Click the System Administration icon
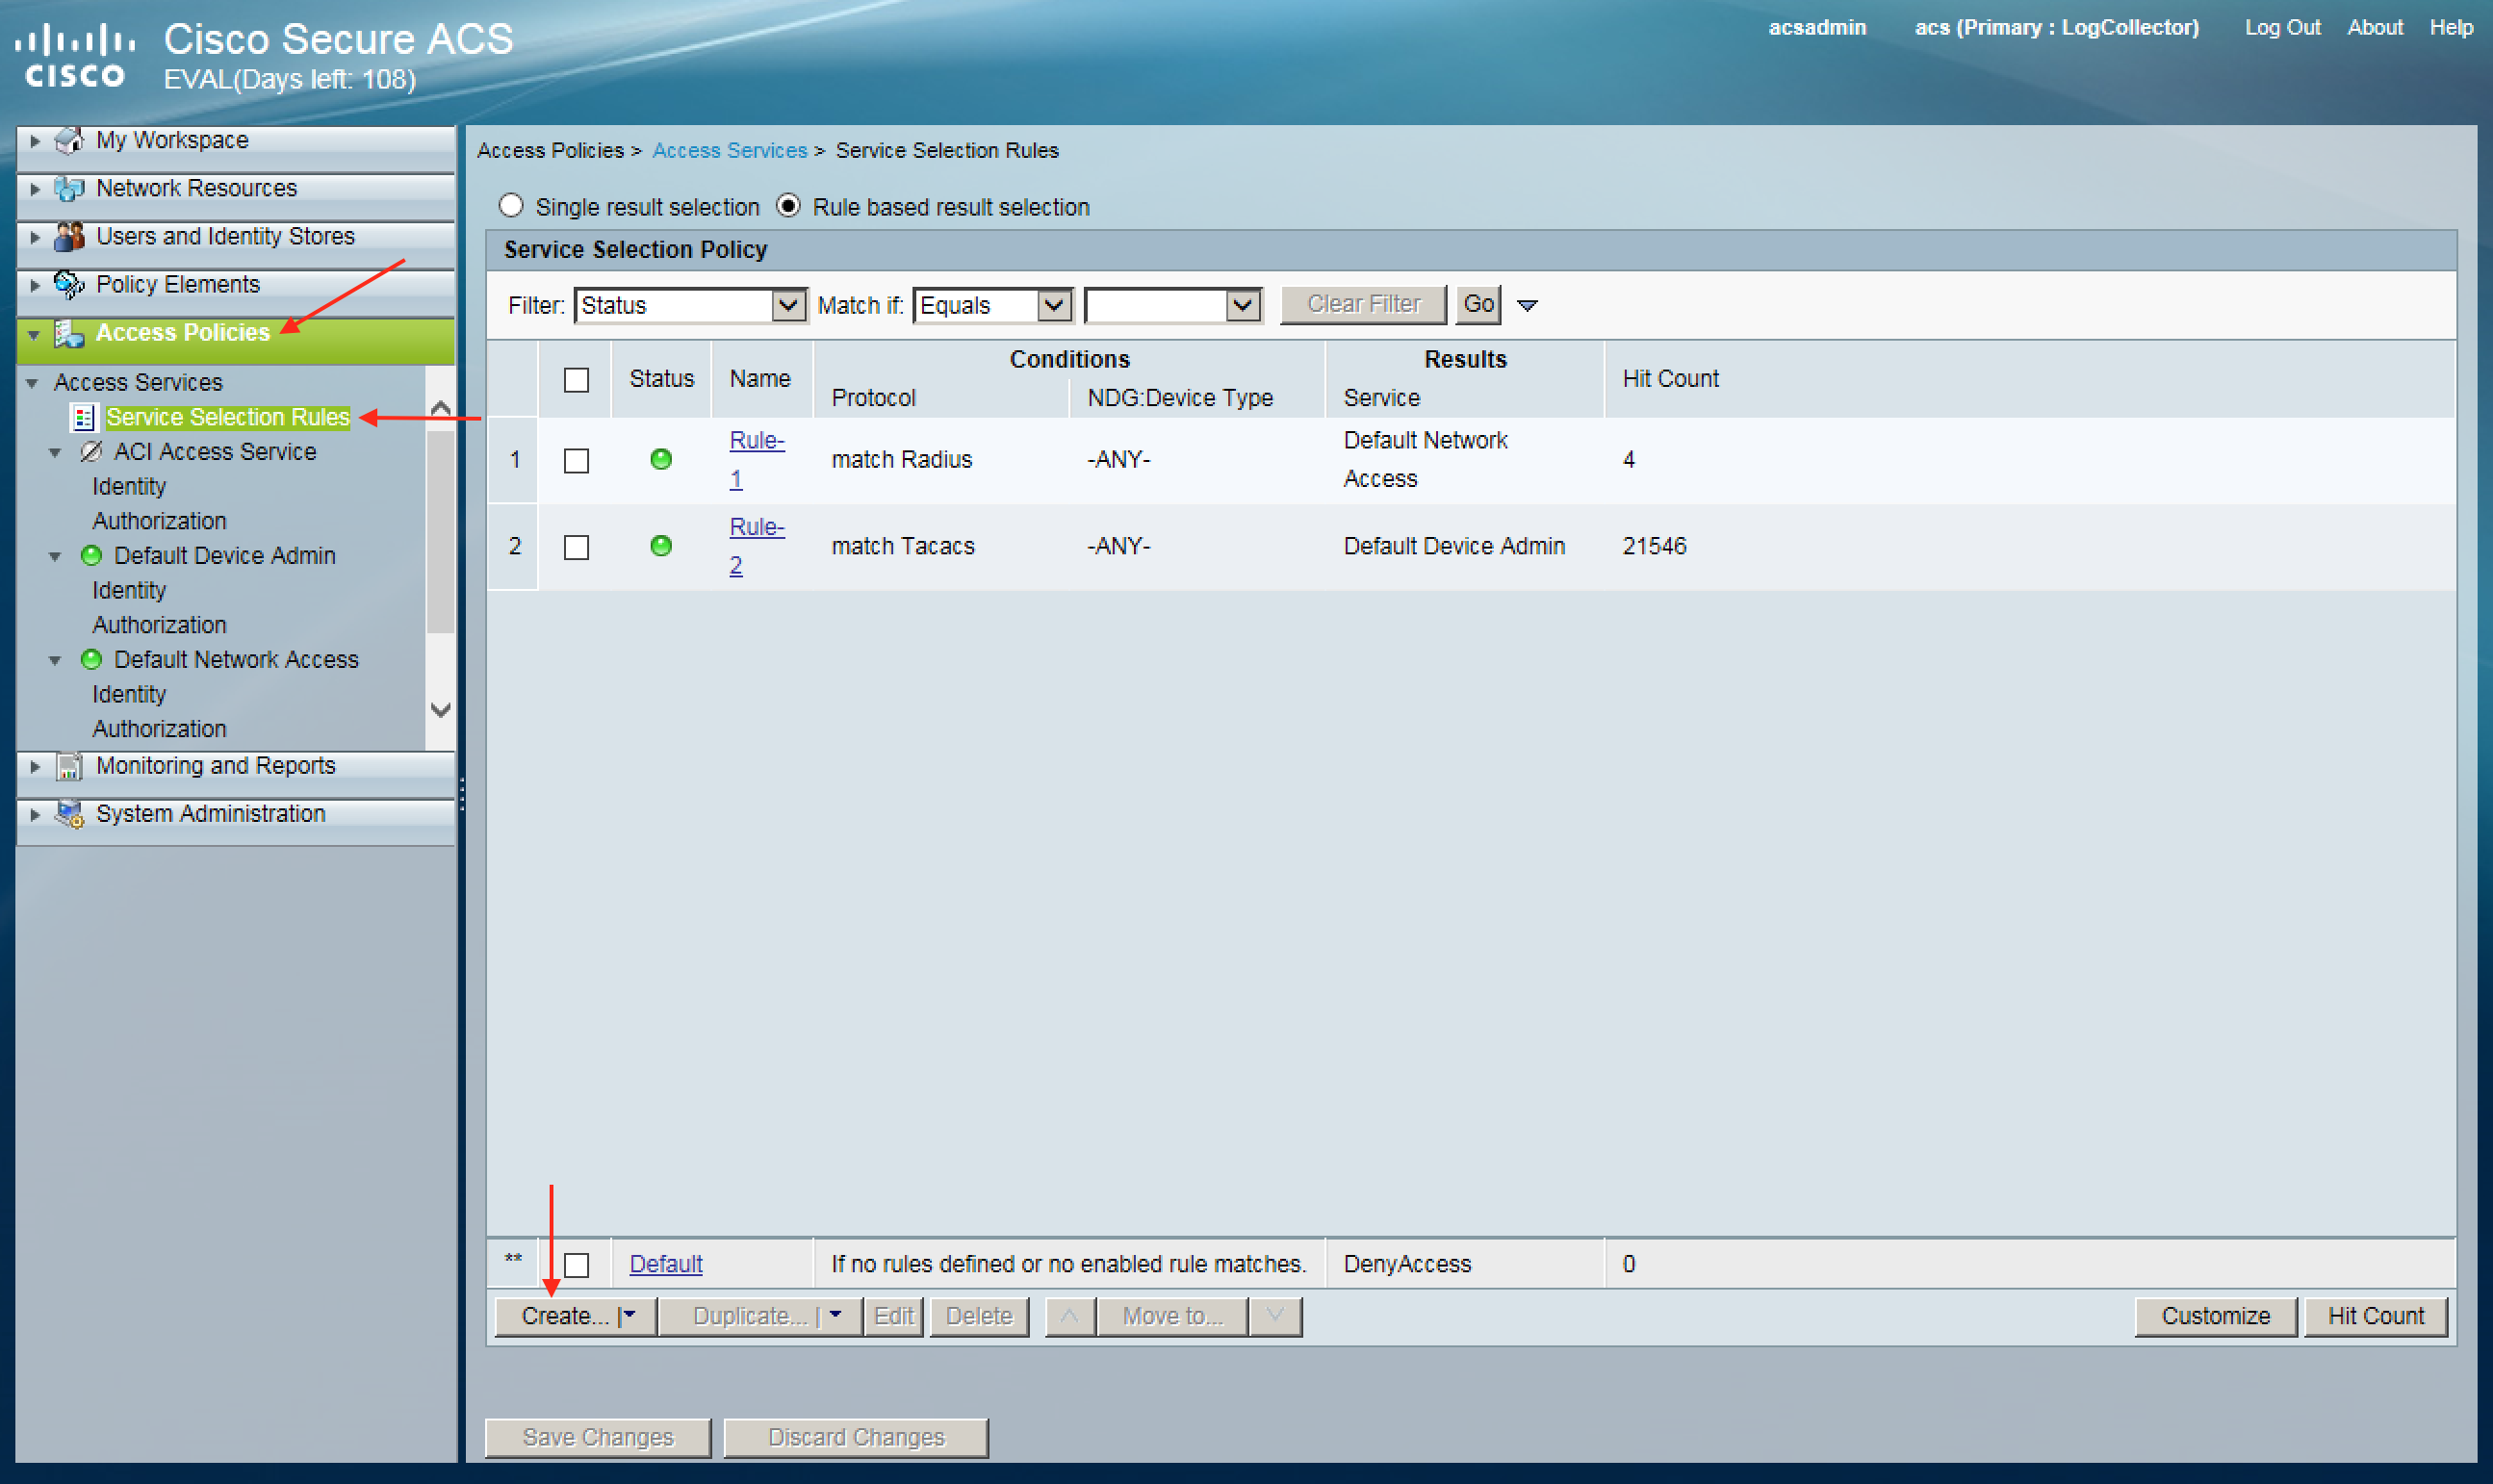 [69, 814]
